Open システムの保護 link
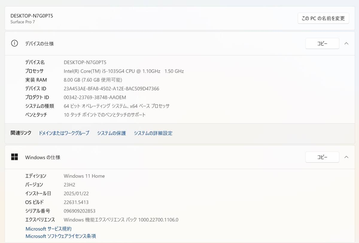Image resolution: width=359 pixels, height=243 pixels. tap(111, 133)
